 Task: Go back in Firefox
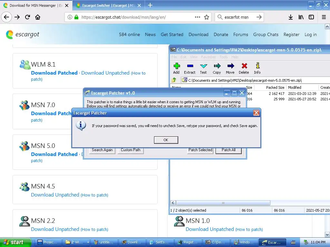click(6, 17)
